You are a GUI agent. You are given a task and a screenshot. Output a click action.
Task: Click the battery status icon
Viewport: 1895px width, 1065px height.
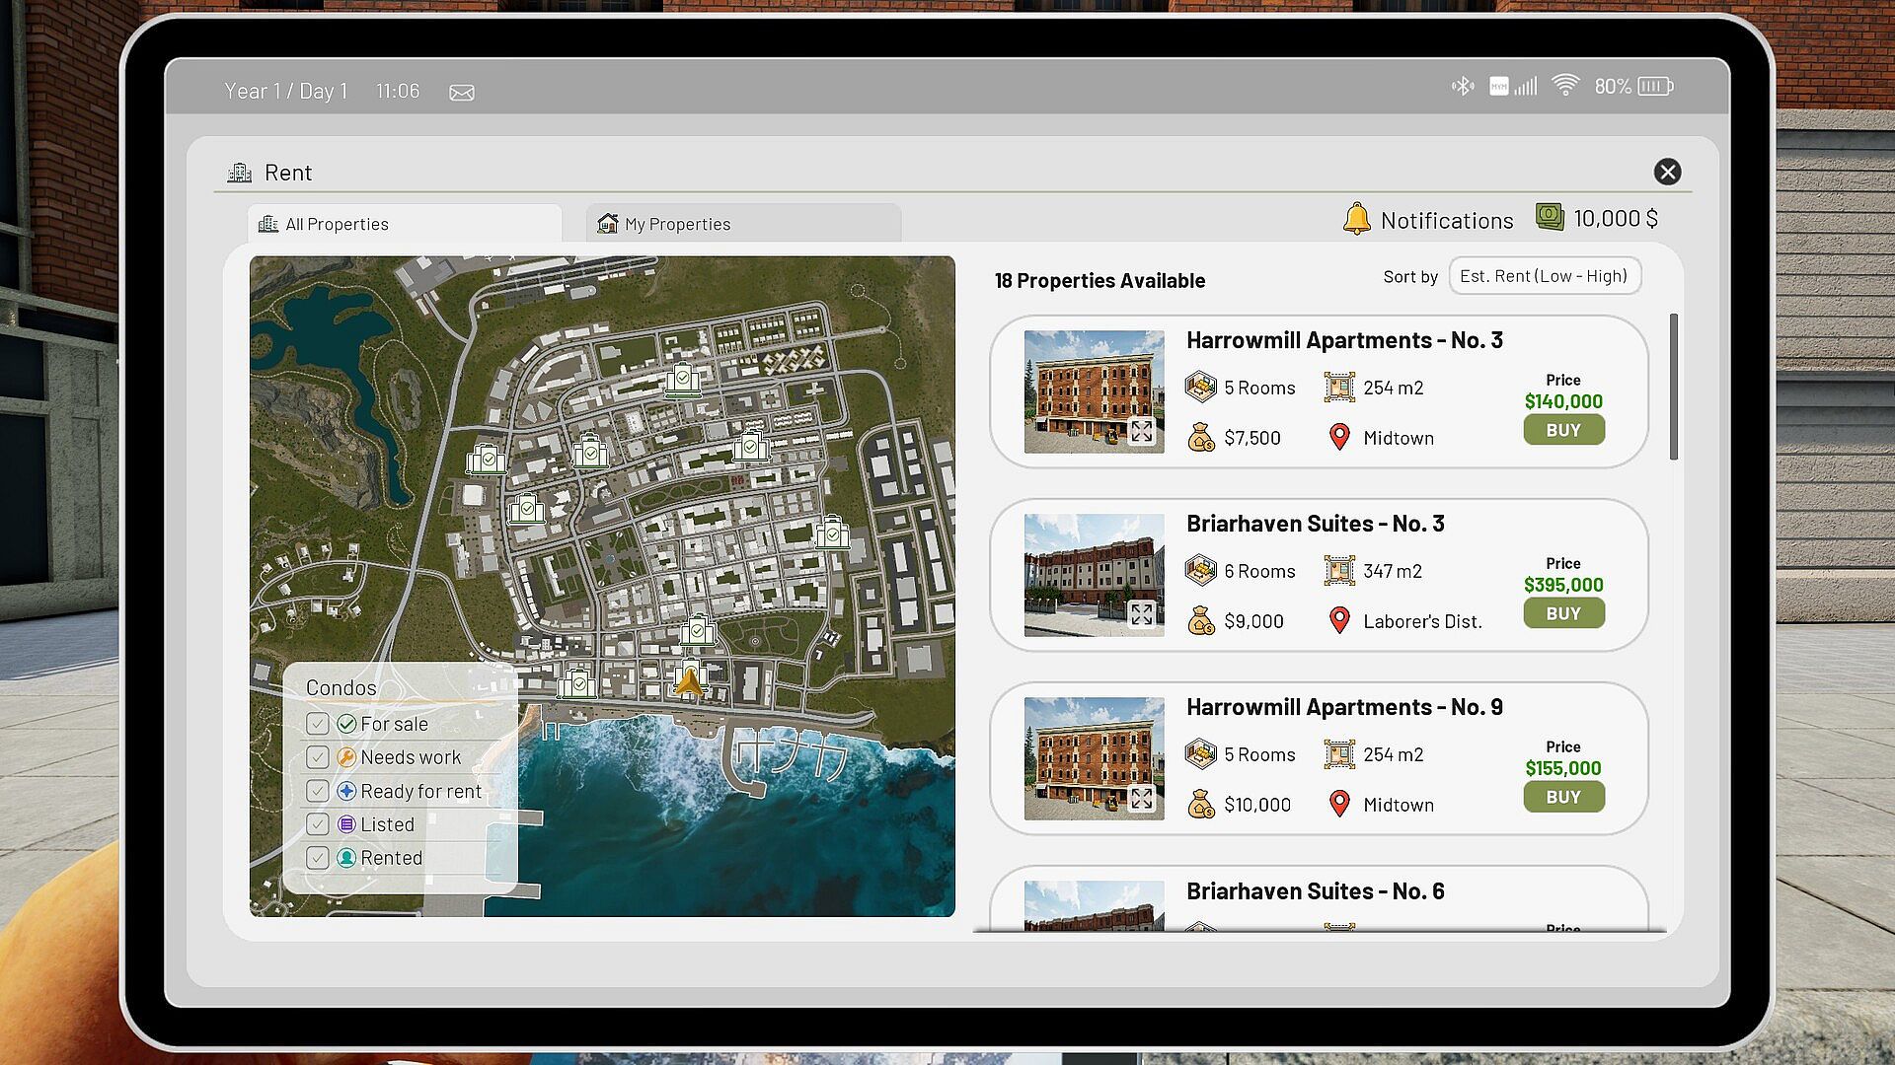point(1655,87)
